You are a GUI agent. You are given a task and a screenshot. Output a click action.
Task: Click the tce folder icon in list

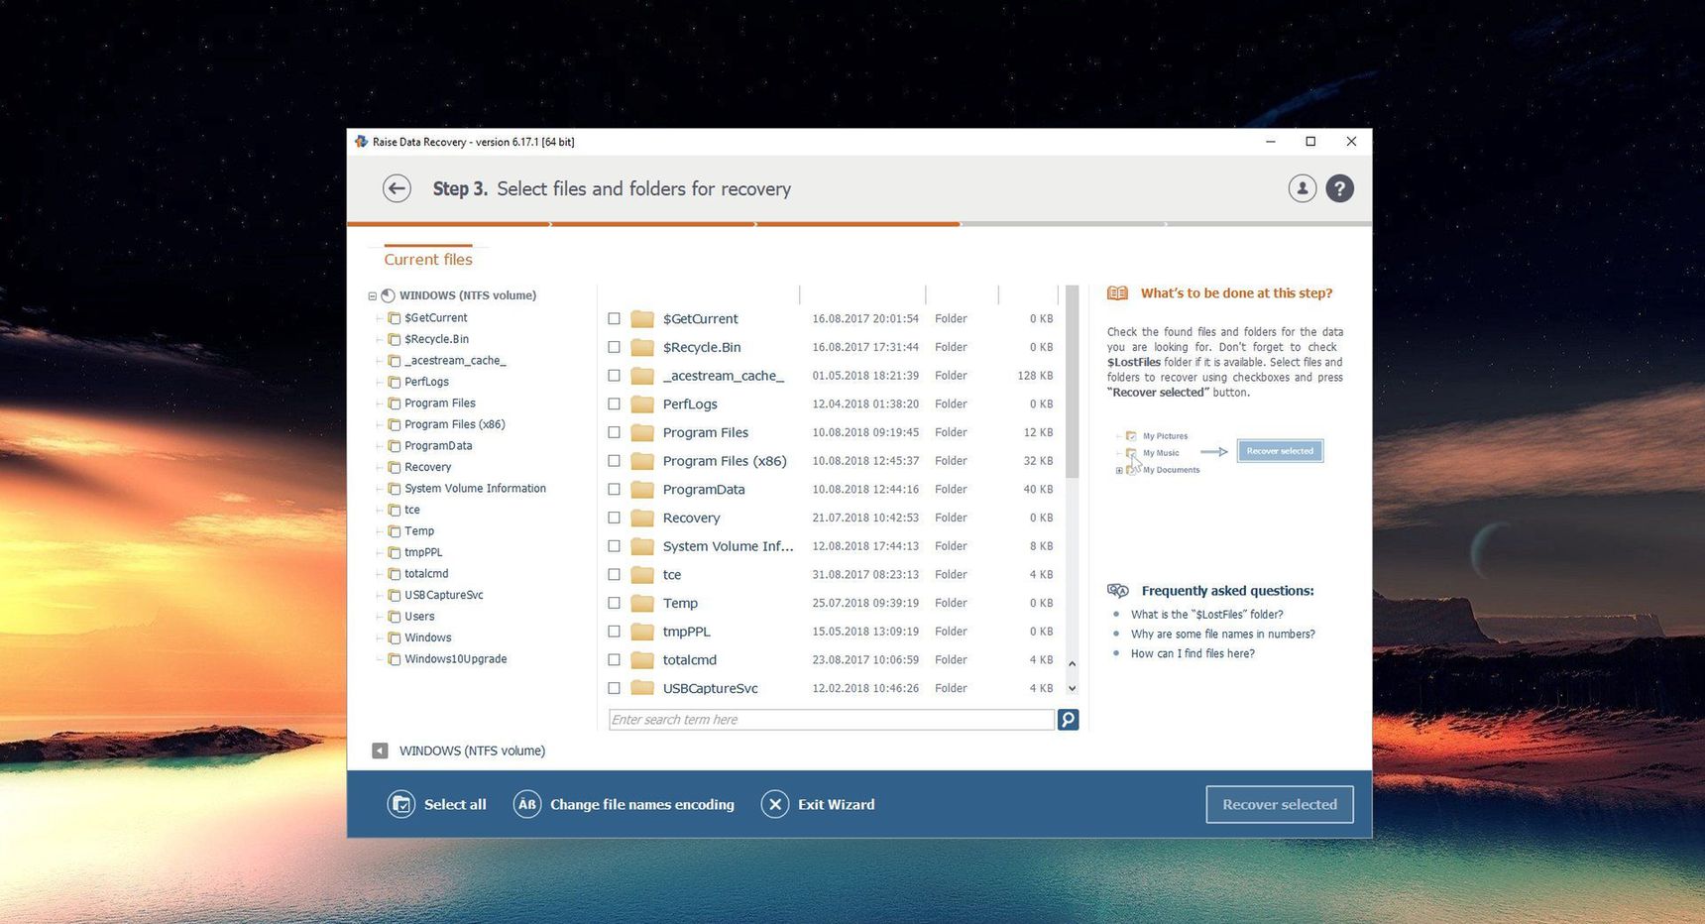tap(642, 574)
